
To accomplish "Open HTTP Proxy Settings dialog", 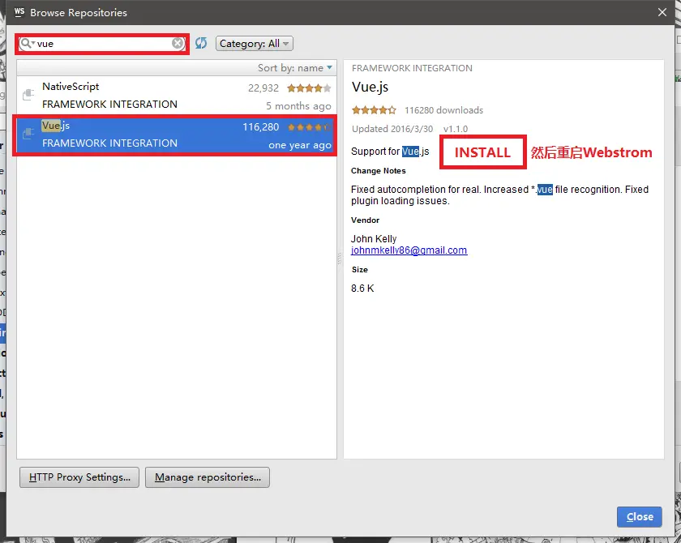I will click(x=79, y=477).
